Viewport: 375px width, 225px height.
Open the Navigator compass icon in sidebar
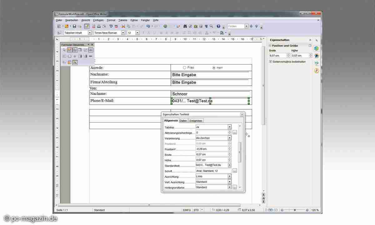(317, 71)
